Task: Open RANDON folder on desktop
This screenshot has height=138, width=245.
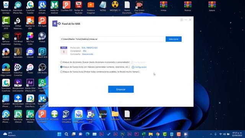Action: (115, 115)
